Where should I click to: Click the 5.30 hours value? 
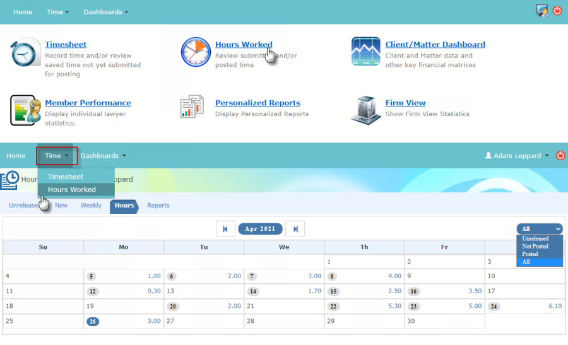(x=395, y=307)
